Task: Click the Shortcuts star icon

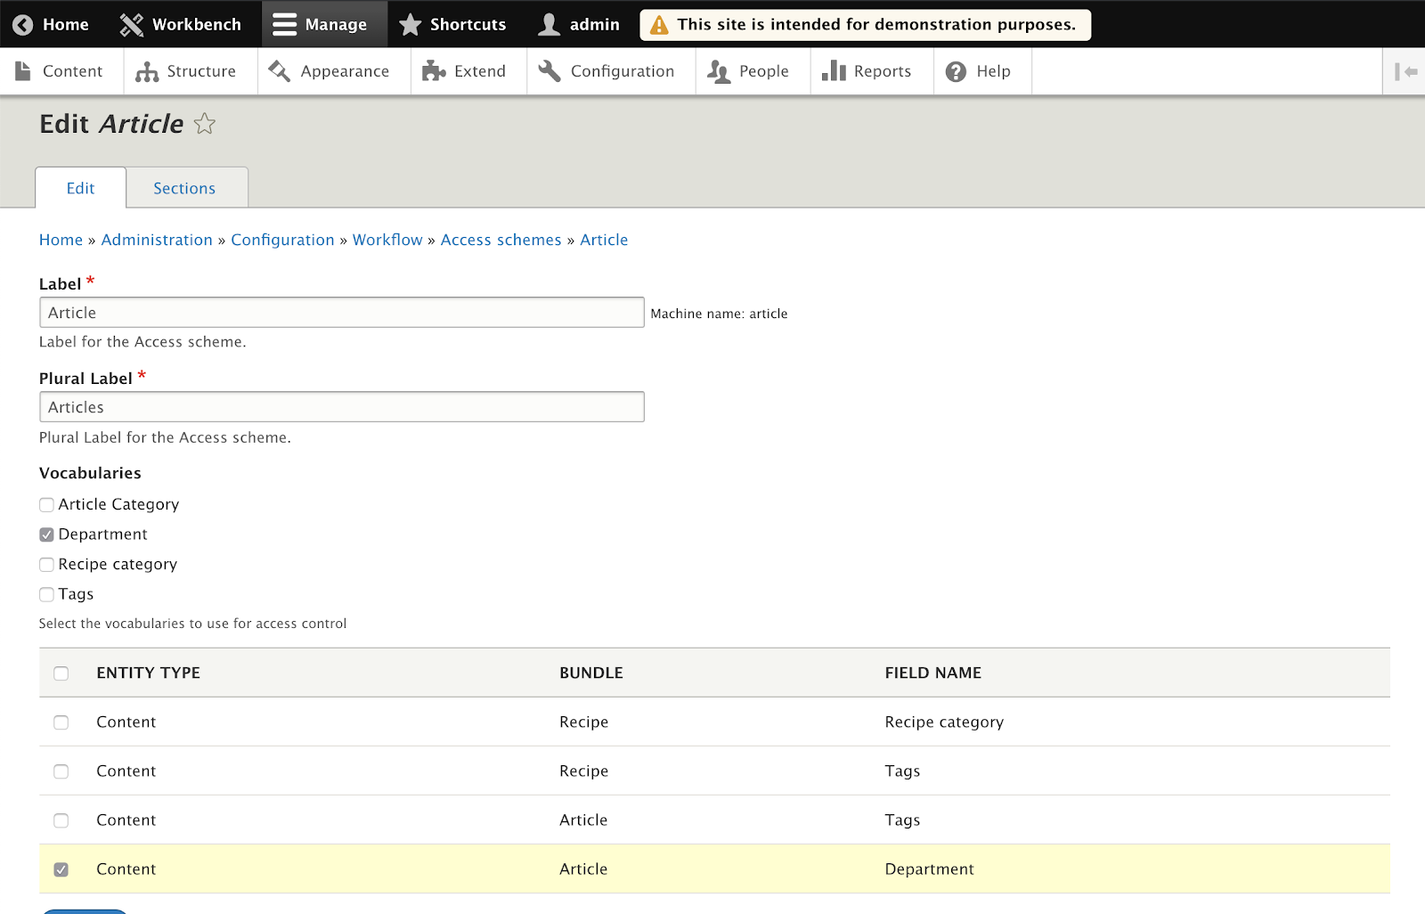Action: [x=410, y=25]
